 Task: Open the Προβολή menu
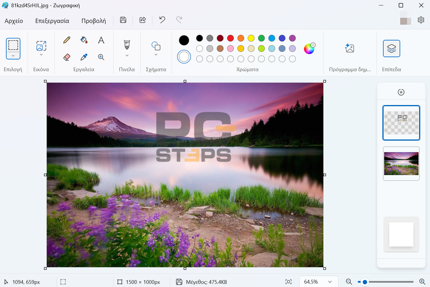tap(93, 21)
